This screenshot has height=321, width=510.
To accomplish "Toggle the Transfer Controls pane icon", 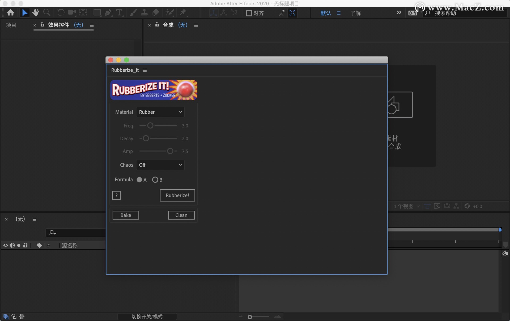I will (x=14, y=316).
